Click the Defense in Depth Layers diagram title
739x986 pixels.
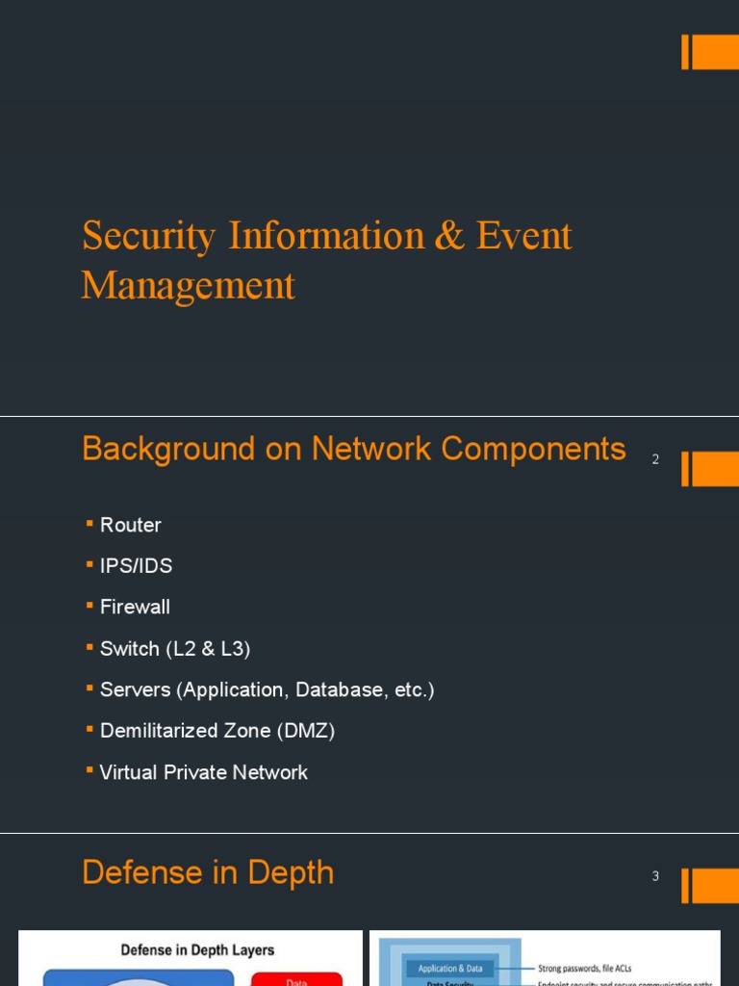(197, 949)
